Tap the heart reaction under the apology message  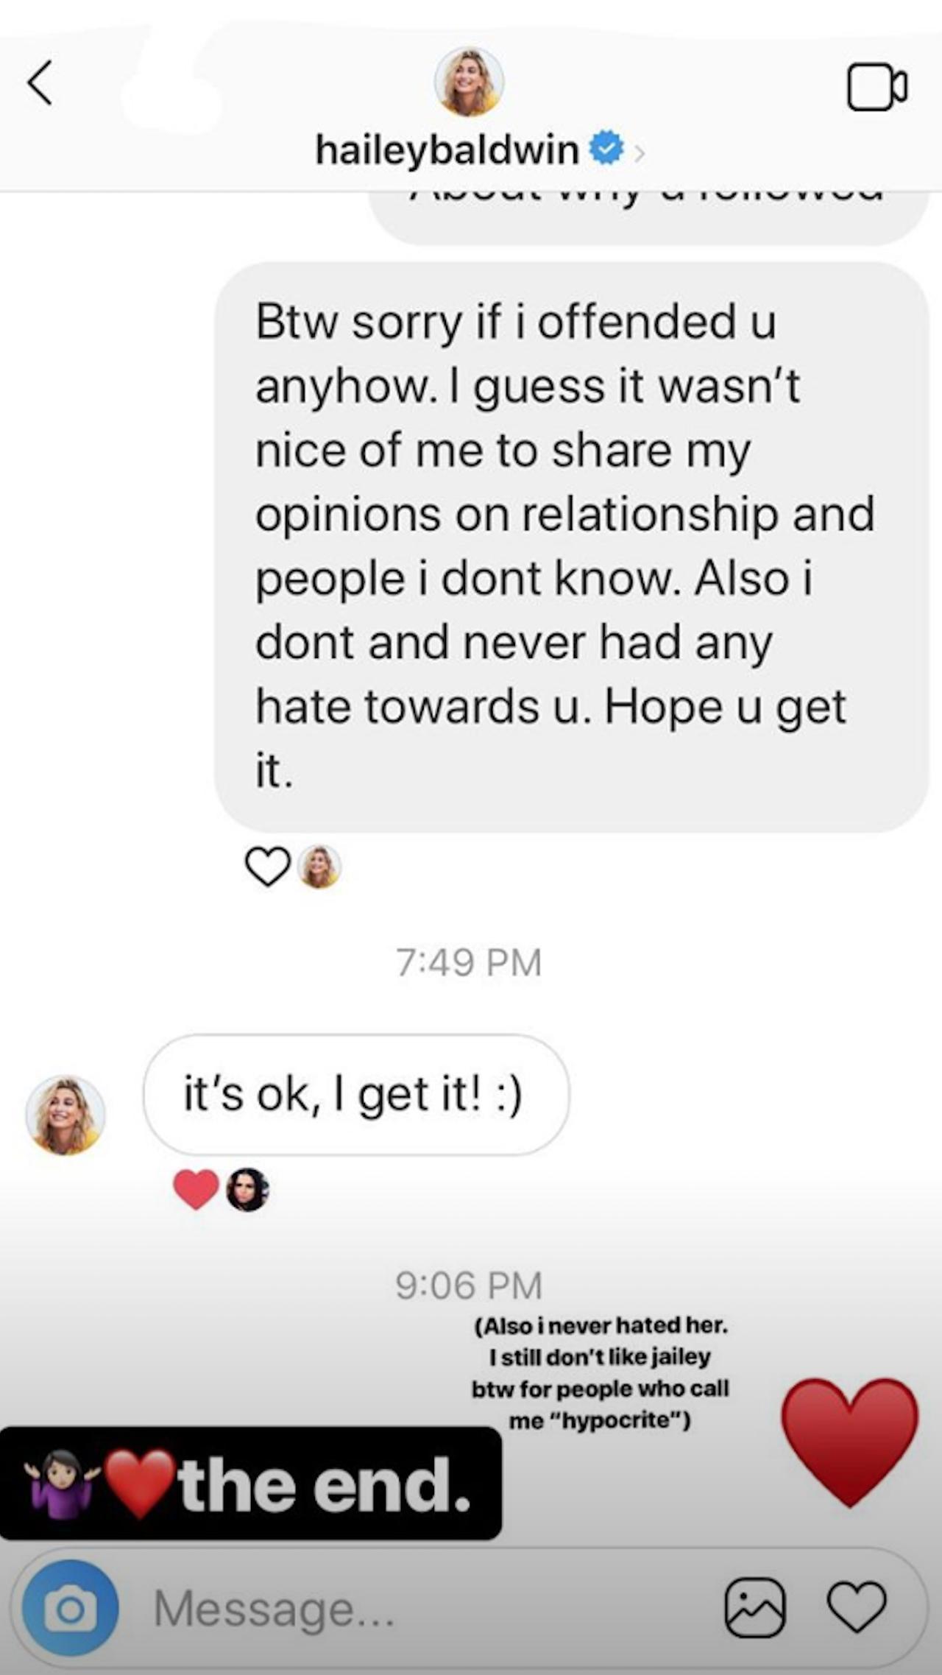click(x=267, y=867)
